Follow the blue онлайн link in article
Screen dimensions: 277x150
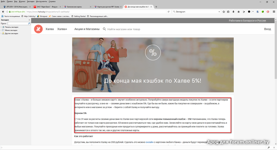(150, 142)
